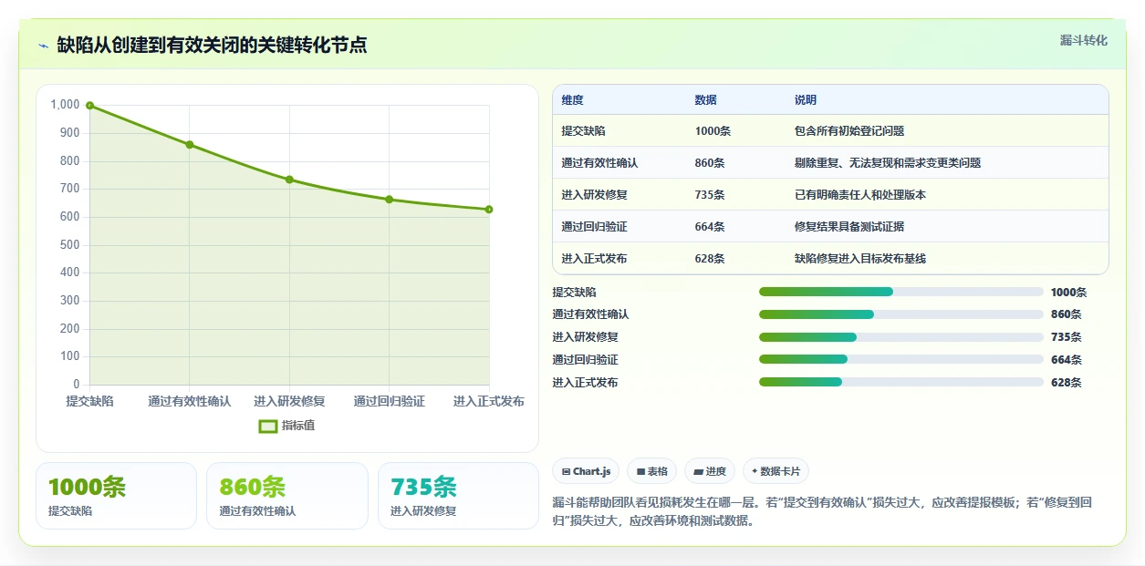Select the Chart.js chip label

[592, 471]
